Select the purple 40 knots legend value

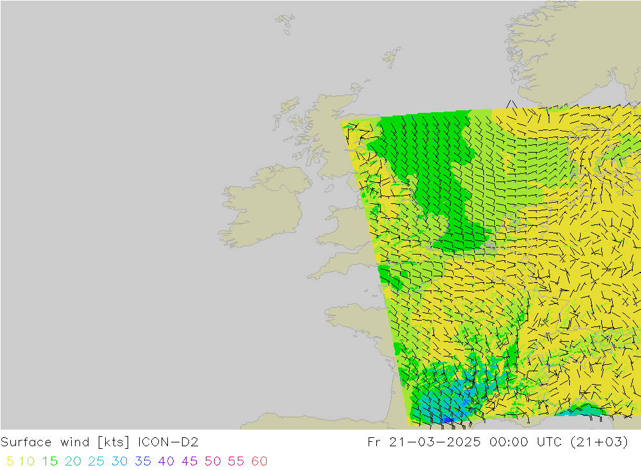point(166,461)
